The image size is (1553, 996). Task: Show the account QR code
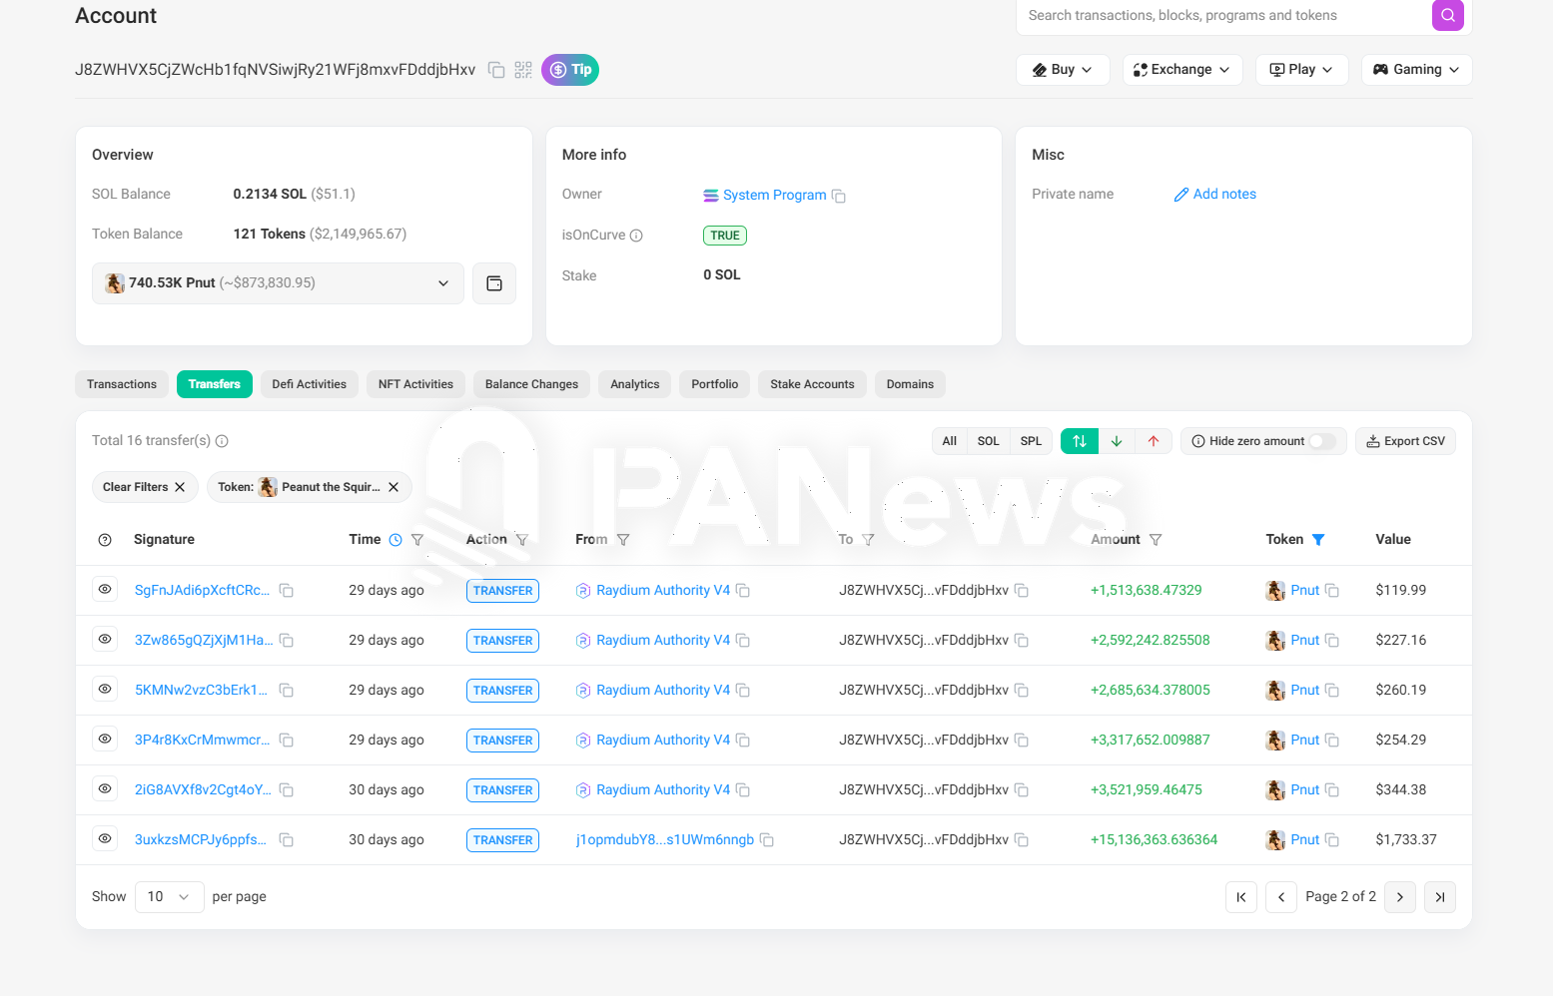[x=523, y=70]
